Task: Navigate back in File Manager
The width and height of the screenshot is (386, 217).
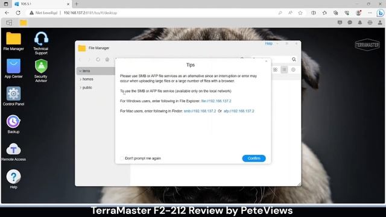Action: (x=80, y=60)
